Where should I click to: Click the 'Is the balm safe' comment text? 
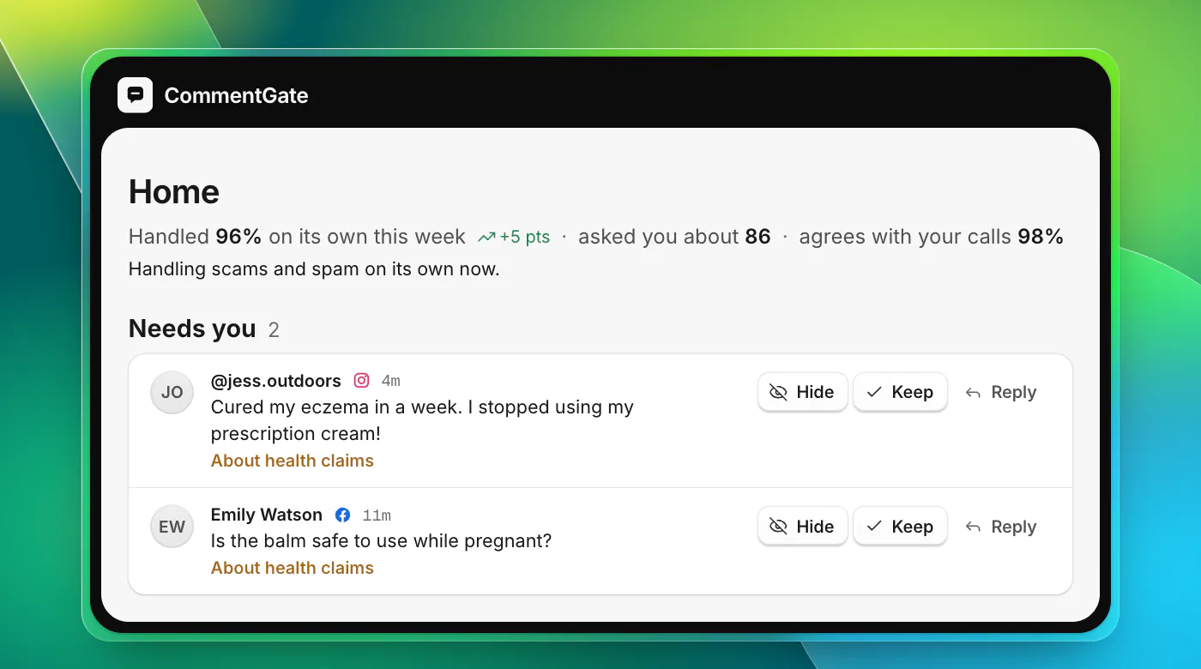click(x=381, y=541)
